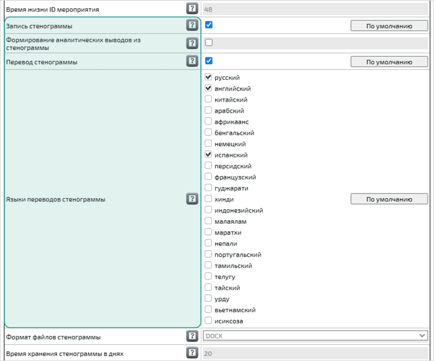The image size is (434, 361).
Task: Check the китайский language option
Action: coord(208,99)
